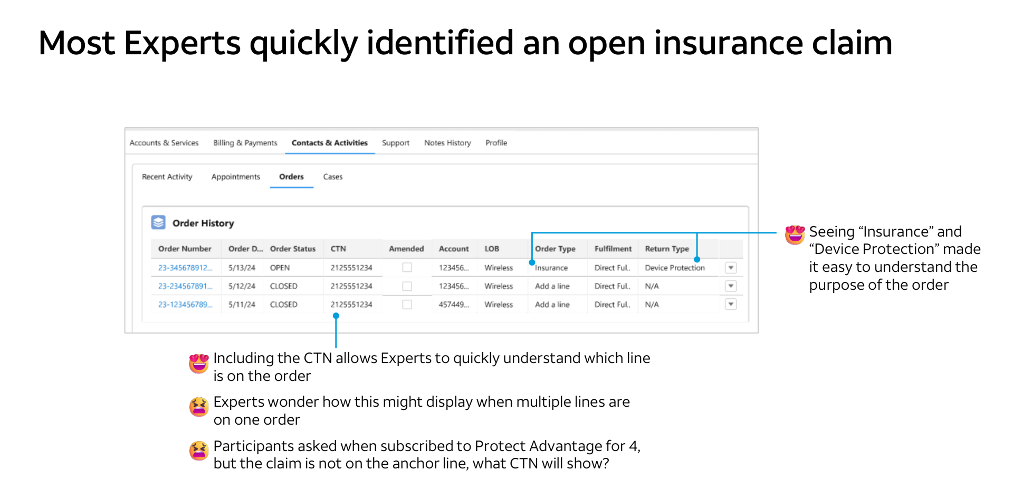Click the Fulfilment column header
Image resolution: width=1013 pixels, height=490 pixels.
click(613, 249)
